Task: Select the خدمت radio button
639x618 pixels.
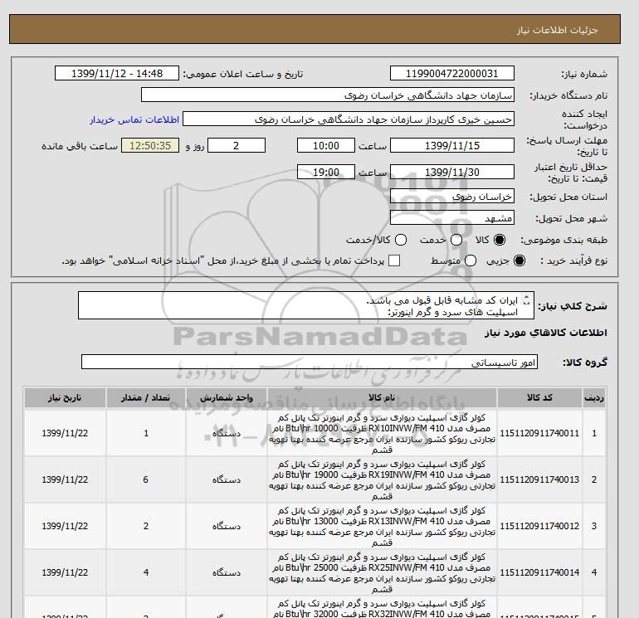Action: (456, 240)
